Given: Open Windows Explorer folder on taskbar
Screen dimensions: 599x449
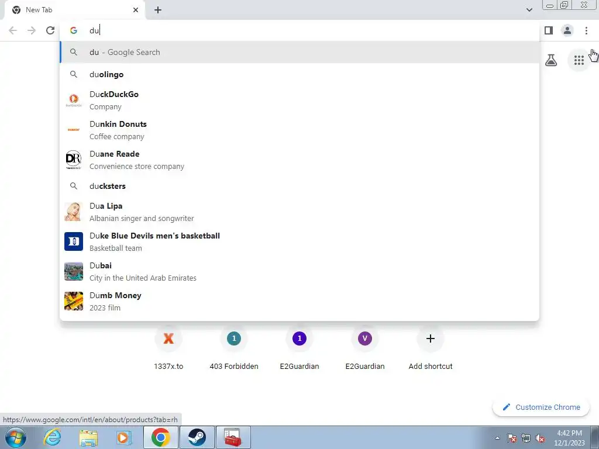Looking at the screenshot, I should point(88,437).
